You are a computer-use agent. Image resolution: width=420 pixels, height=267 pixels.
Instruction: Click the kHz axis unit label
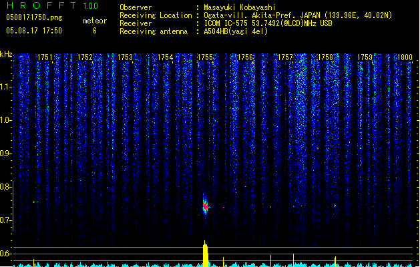click(6, 54)
